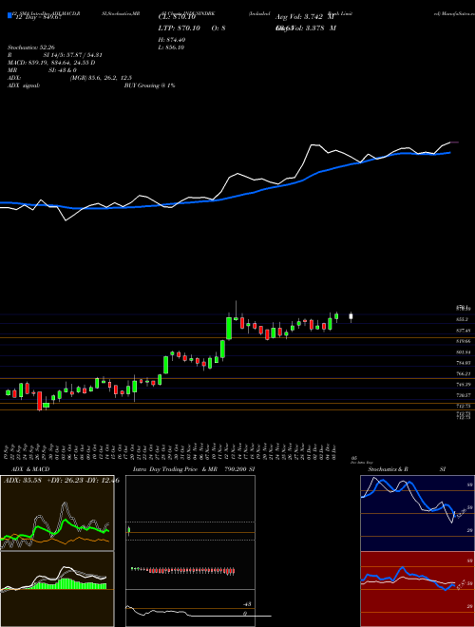Select the 837.45 price axis label
This screenshot has height=627, width=475.
[x=463, y=331]
